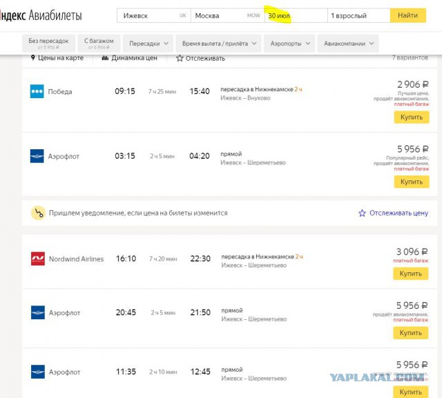
Task: Click the 2 906 ₽ price
Action: [413, 84]
